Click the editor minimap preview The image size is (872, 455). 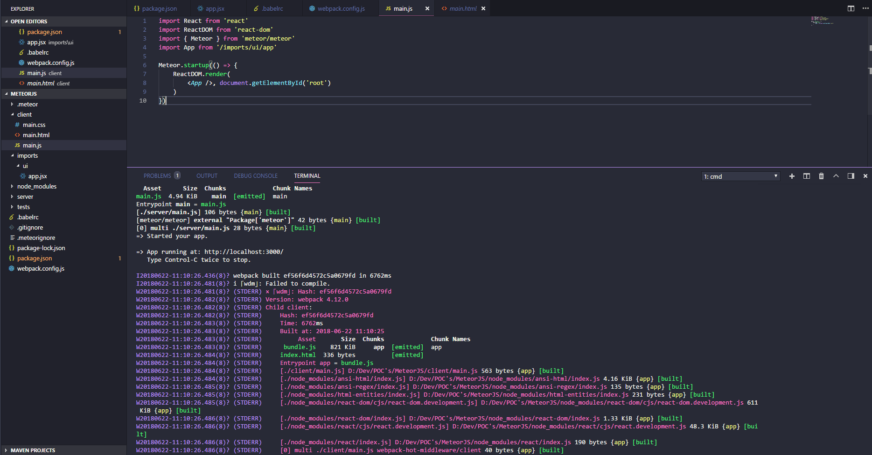coord(822,21)
